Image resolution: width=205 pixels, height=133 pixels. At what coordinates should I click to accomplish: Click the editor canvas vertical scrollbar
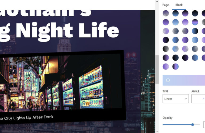pos(157,64)
